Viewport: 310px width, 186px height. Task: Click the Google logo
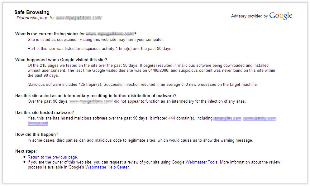281,16
